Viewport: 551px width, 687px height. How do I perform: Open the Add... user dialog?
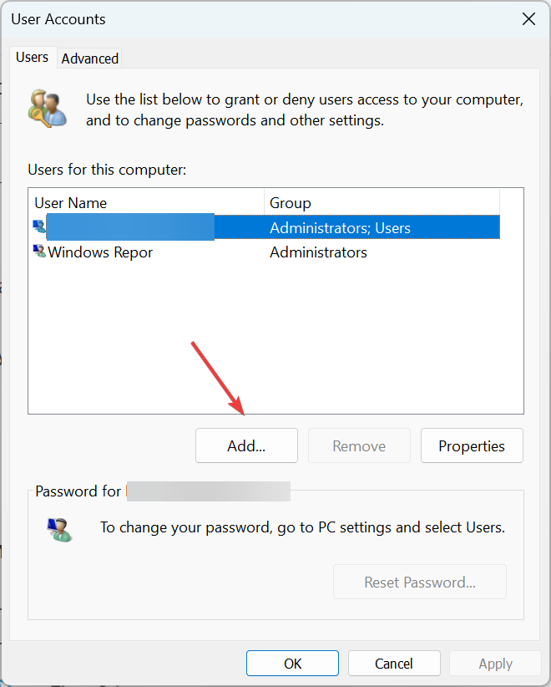(x=246, y=445)
